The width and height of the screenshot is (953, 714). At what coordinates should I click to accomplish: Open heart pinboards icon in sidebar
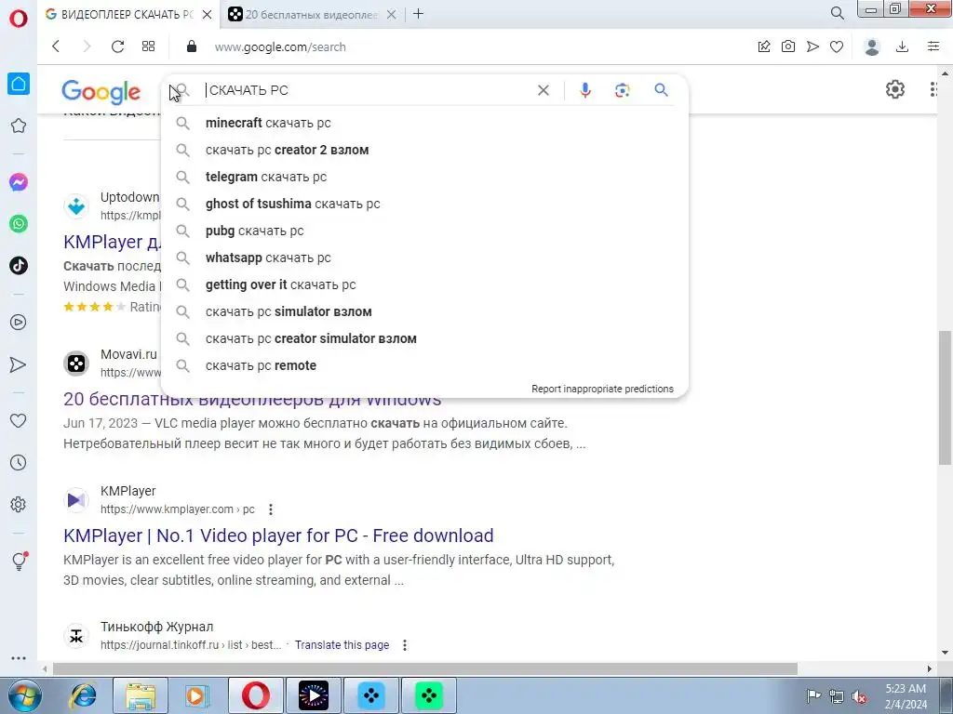(19, 421)
